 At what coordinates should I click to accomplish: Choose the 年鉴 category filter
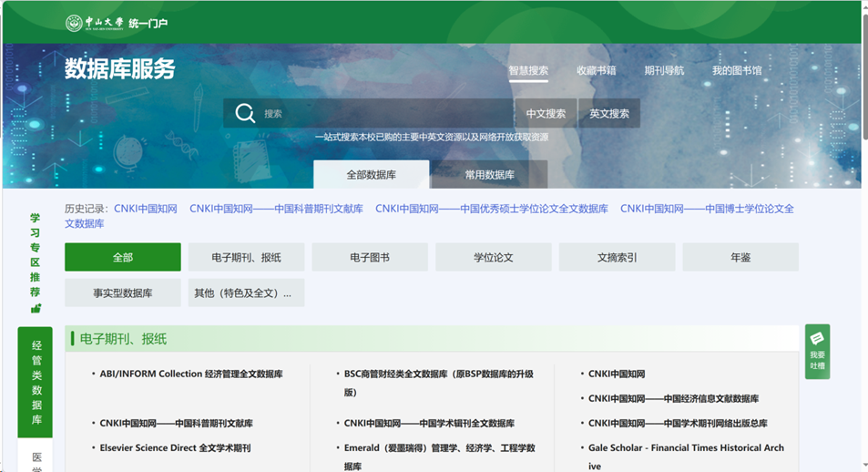click(740, 258)
